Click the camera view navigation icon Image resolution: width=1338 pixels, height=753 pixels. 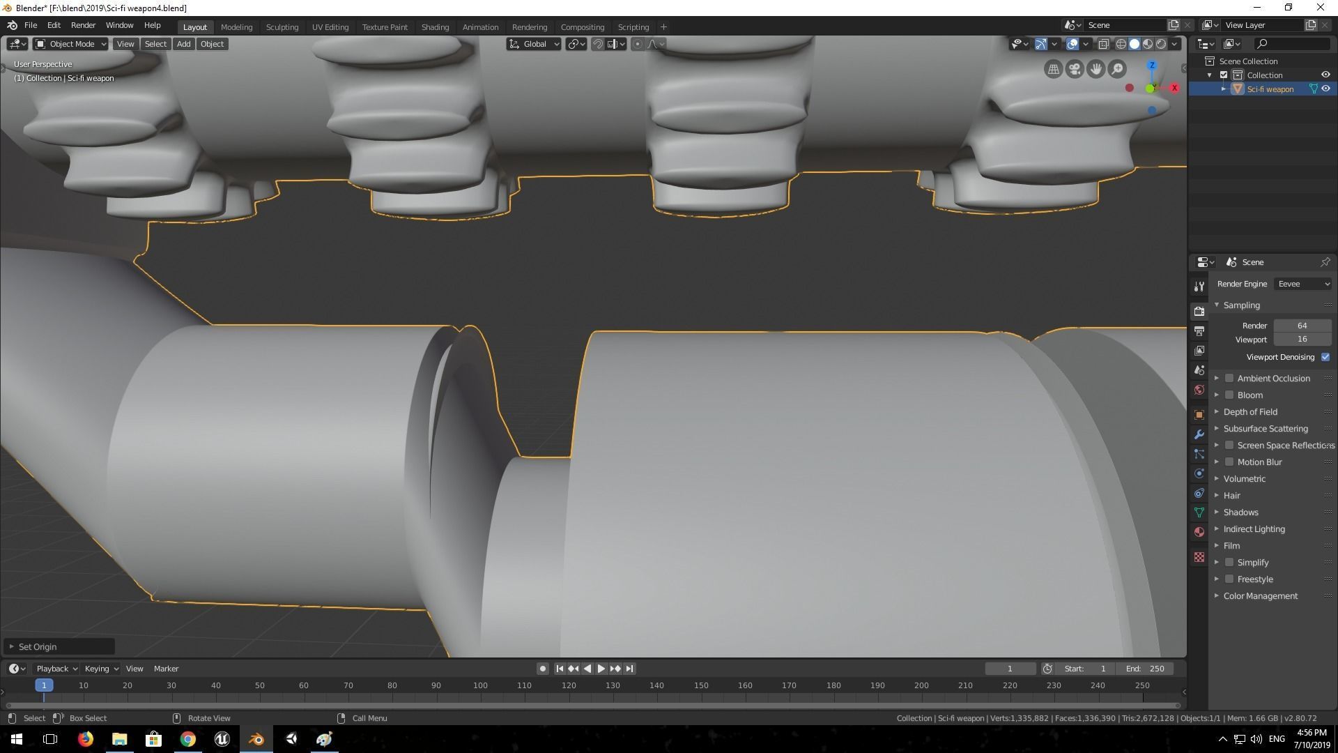tap(1075, 69)
